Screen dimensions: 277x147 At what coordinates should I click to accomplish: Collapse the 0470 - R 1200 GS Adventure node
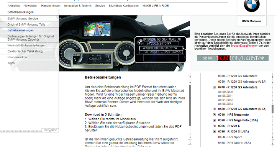click(214, 87)
